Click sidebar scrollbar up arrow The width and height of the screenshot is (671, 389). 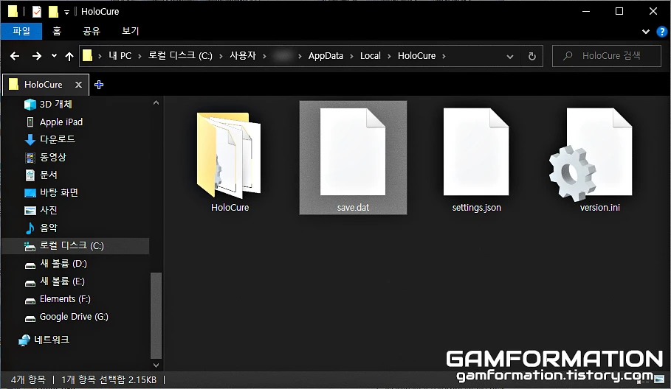tap(156, 103)
